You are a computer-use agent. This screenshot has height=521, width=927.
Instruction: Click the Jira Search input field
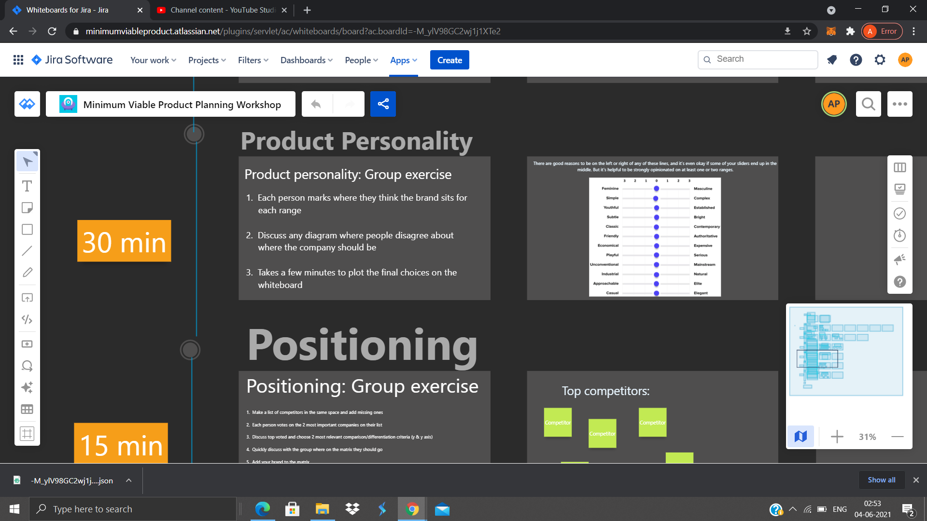click(763, 59)
